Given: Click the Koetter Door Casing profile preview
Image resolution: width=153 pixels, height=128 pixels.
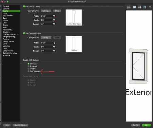Looking at the screenshot, I should pos(74,18).
